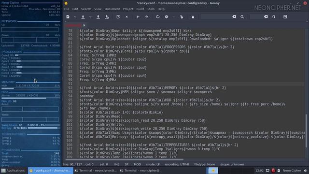Click the Save All toolbar icon
This screenshot has width=309, height=174.
click(107, 17)
